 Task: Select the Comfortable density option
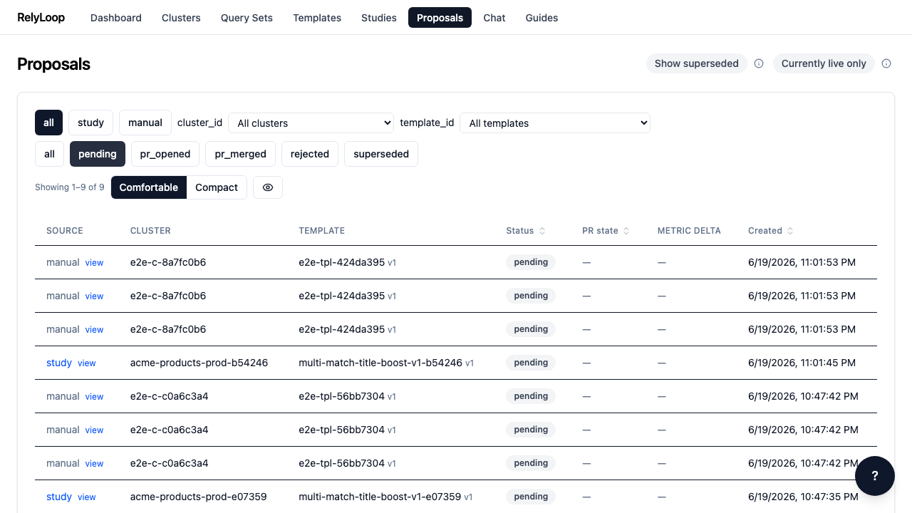point(149,187)
